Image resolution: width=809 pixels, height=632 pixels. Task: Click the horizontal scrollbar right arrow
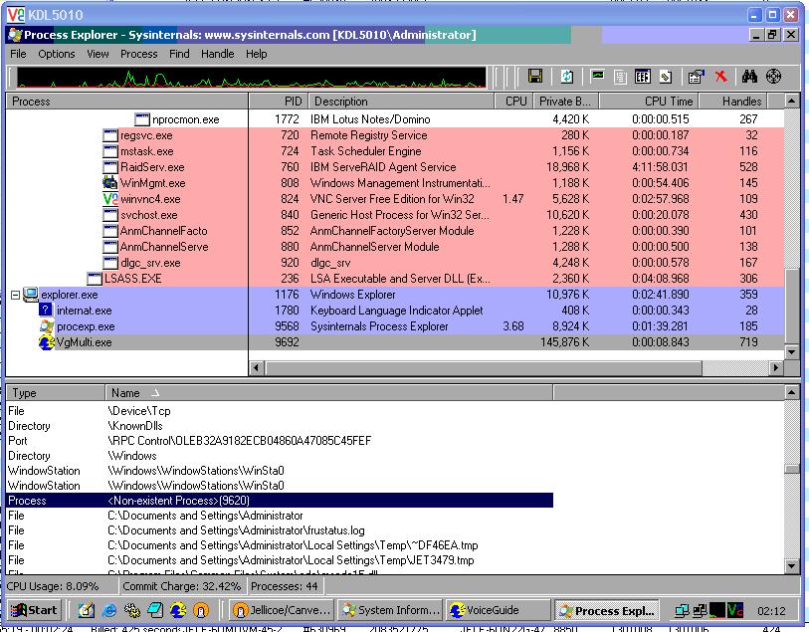(x=775, y=368)
